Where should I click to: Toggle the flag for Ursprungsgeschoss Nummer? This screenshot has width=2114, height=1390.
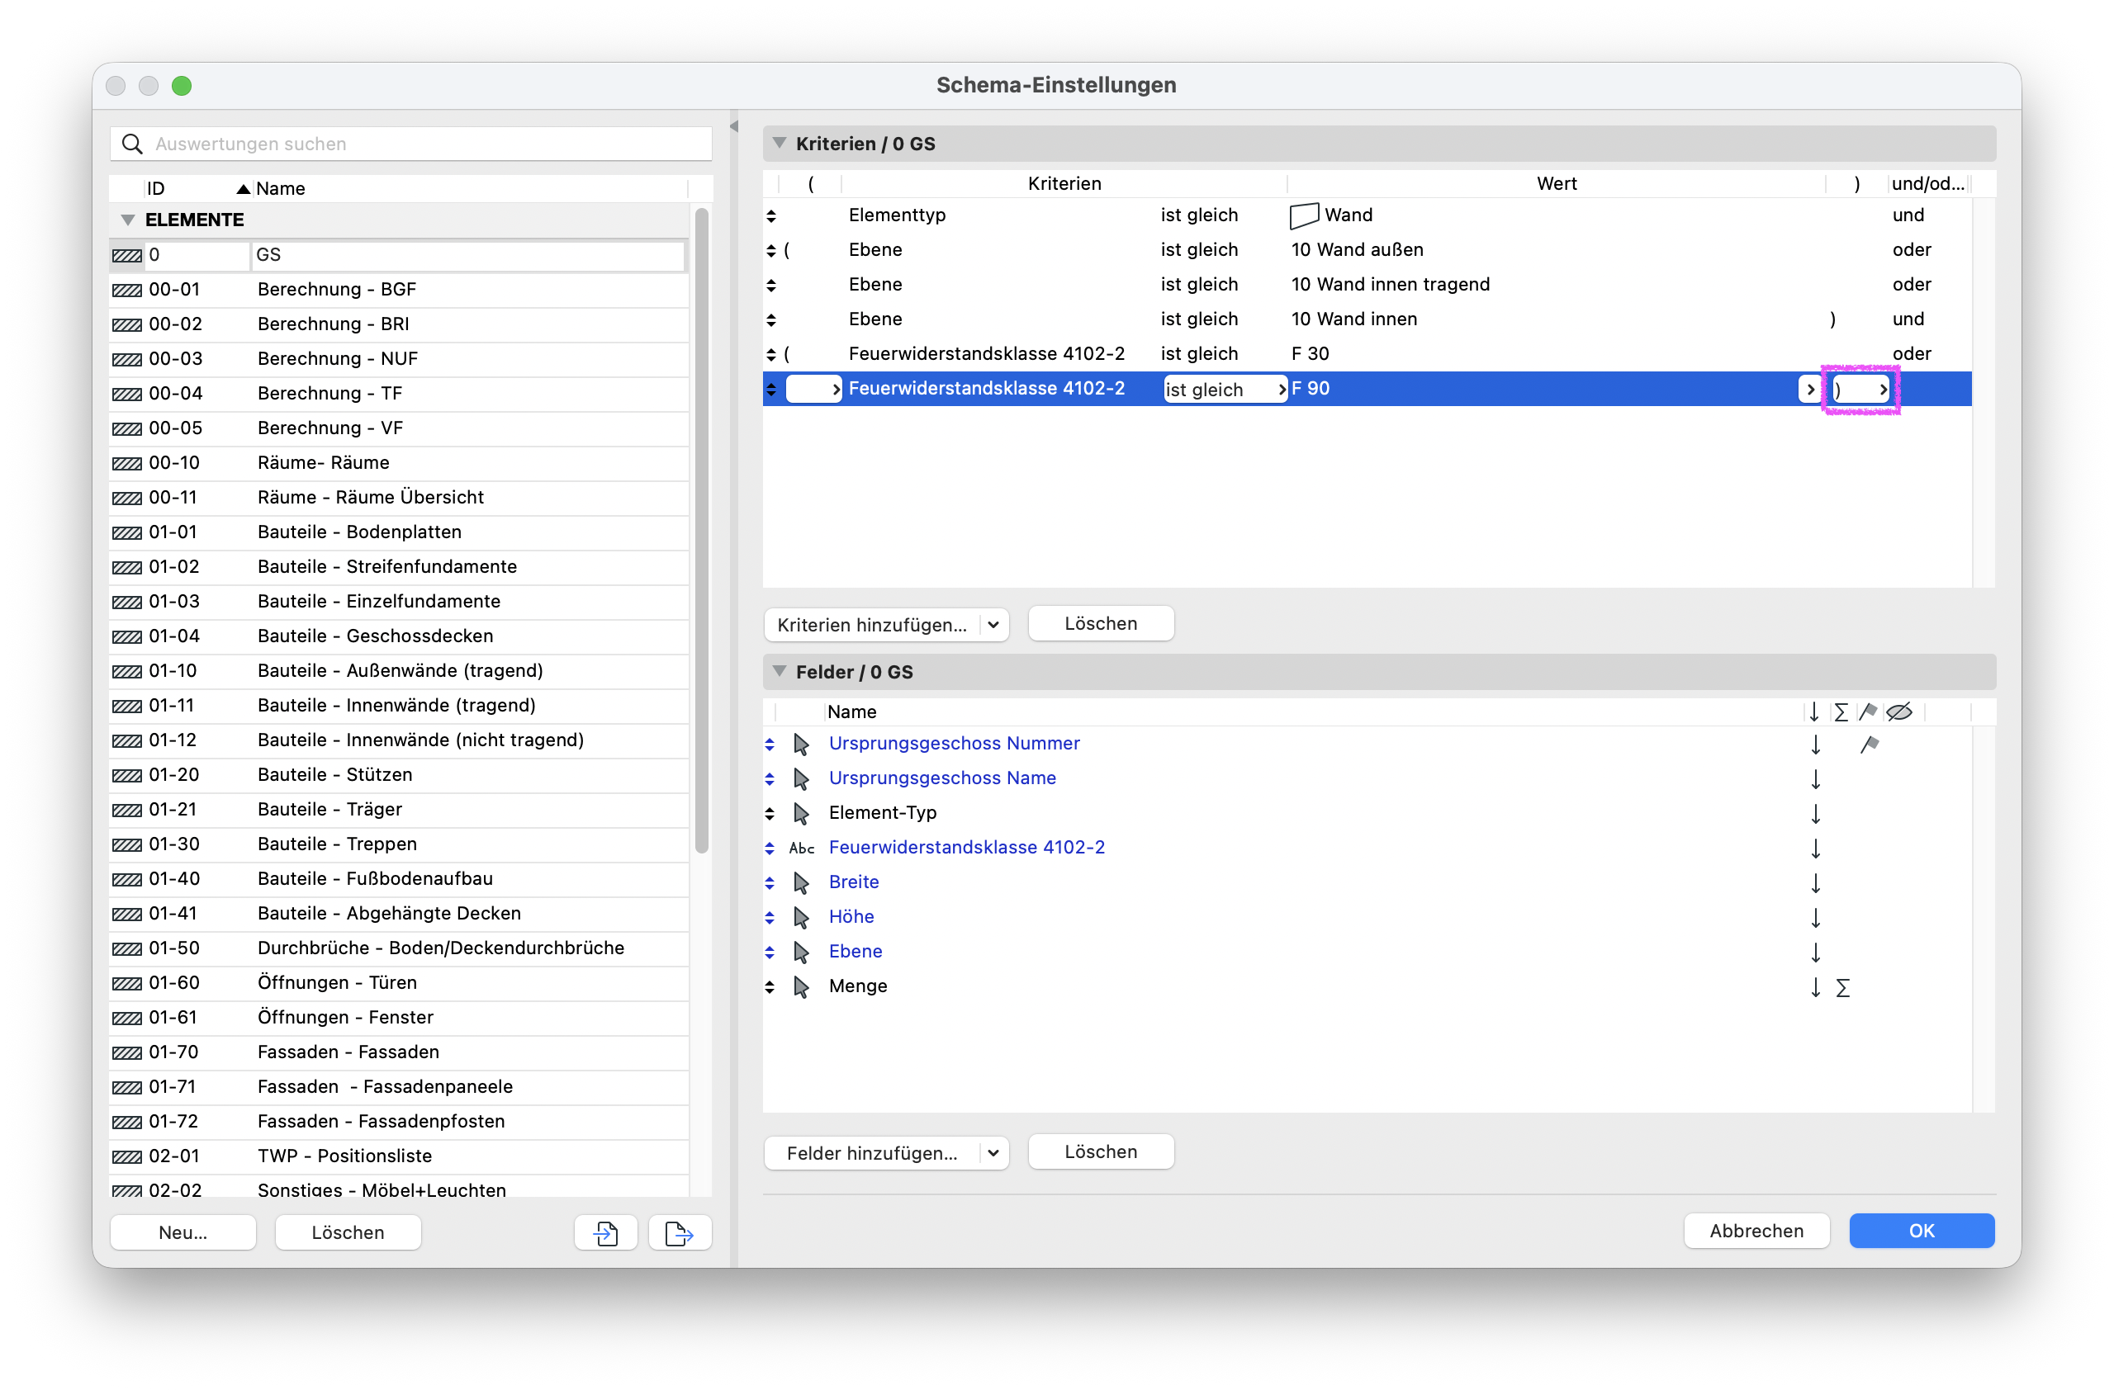pos(1870,744)
